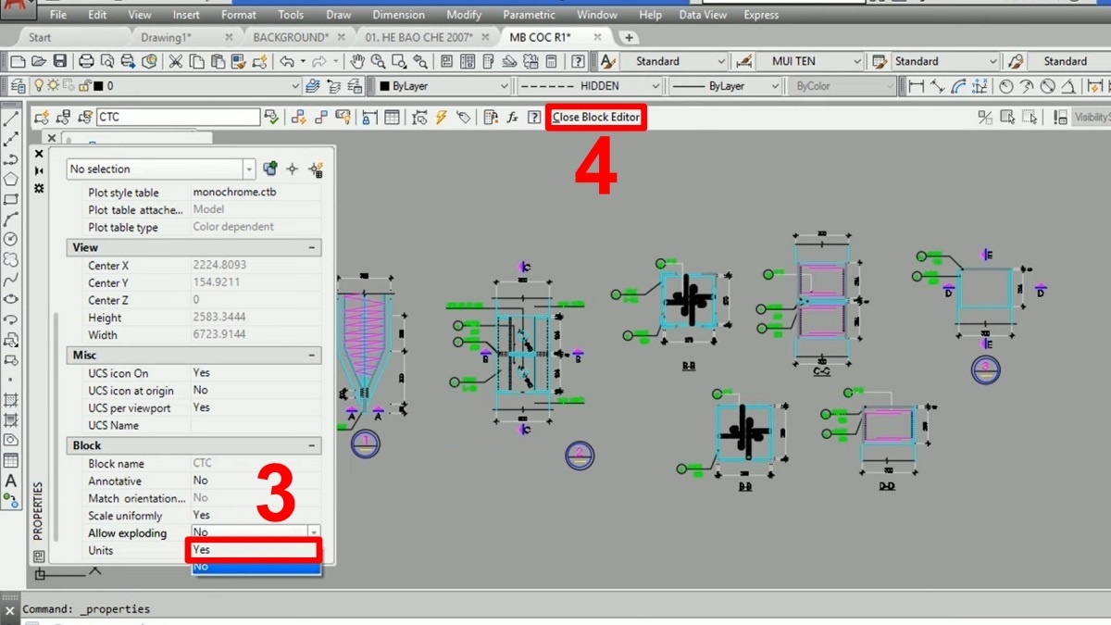
Task: Open the Plot printer icon
Action: [x=86, y=62]
